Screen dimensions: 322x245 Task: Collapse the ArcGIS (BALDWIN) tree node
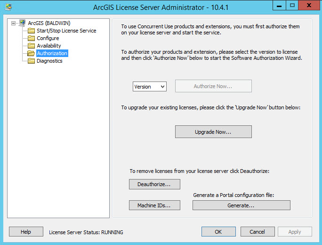[13, 23]
